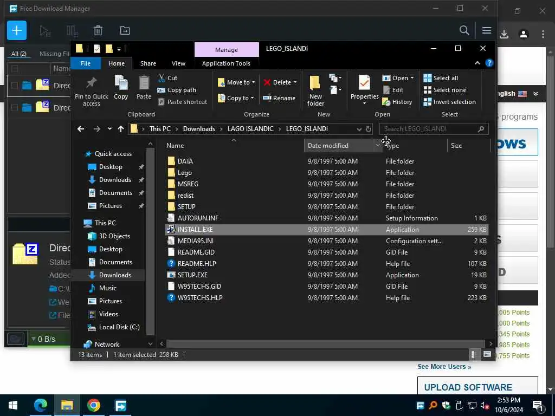Viewport: 555px width, 416px height.
Task: Click the Paste ribbon icon
Action: point(144,87)
